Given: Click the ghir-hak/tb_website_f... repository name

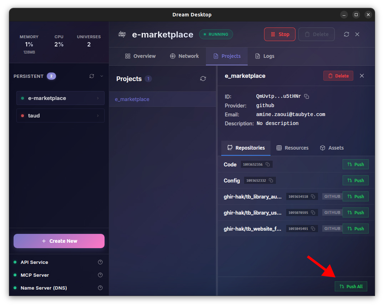Looking at the screenshot, I should click(252, 229).
